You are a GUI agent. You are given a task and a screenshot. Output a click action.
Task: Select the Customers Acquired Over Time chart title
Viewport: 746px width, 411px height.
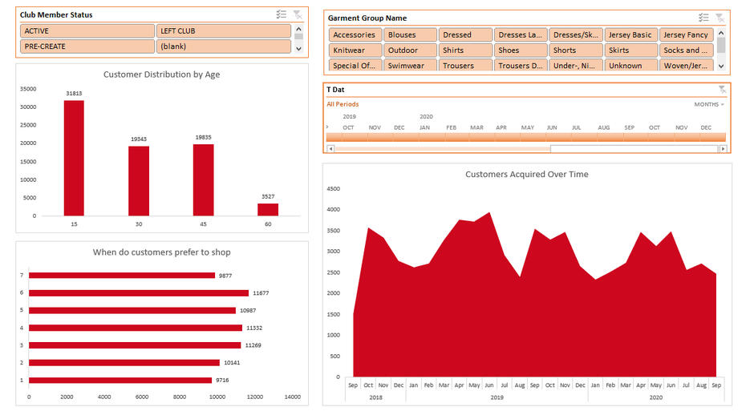[x=526, y=174]
